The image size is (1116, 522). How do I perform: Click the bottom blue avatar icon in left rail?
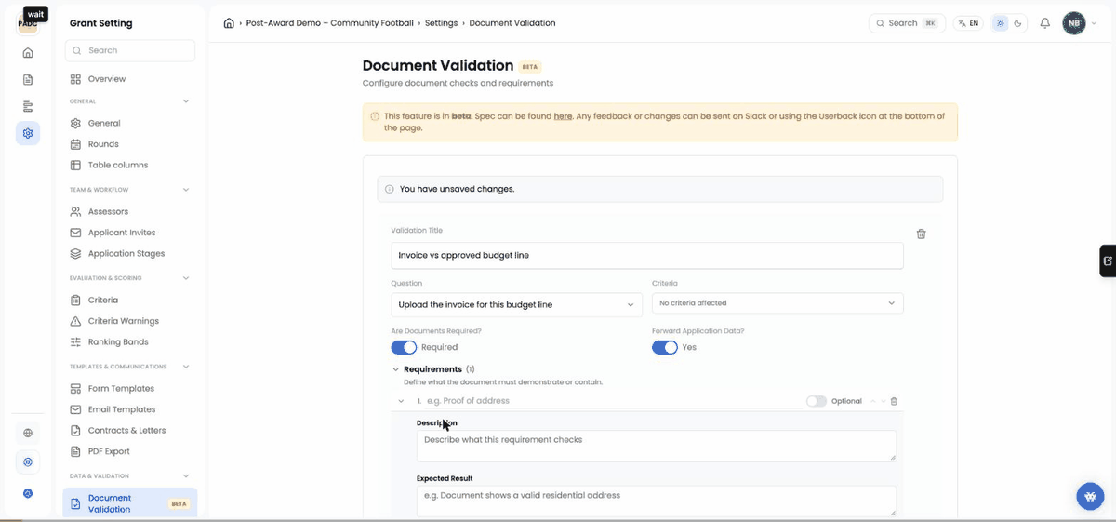28,493
